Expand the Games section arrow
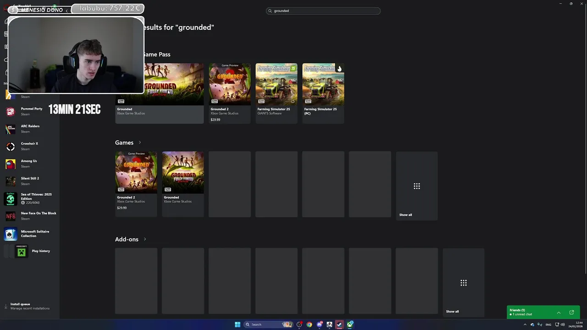Screen dimensions: 587x330 (140, 143)
